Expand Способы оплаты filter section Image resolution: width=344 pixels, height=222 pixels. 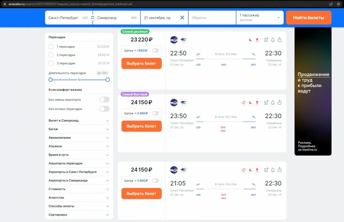point(79,206)
